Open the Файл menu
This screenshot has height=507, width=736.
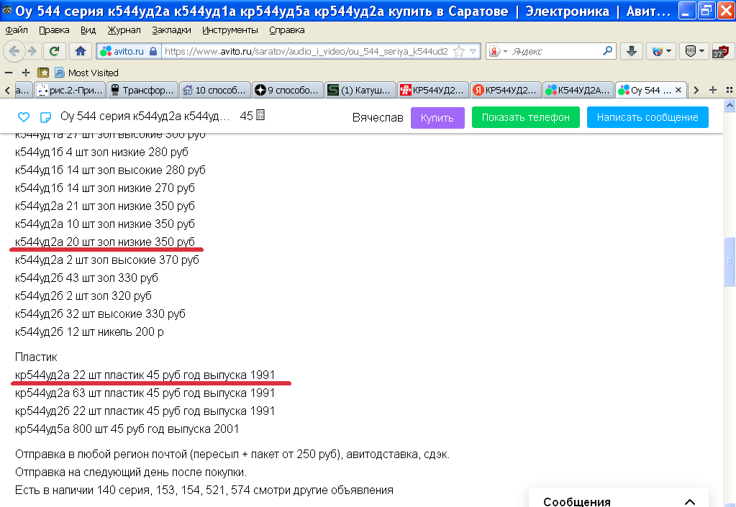pyautogui.click(x=17, y=30)
